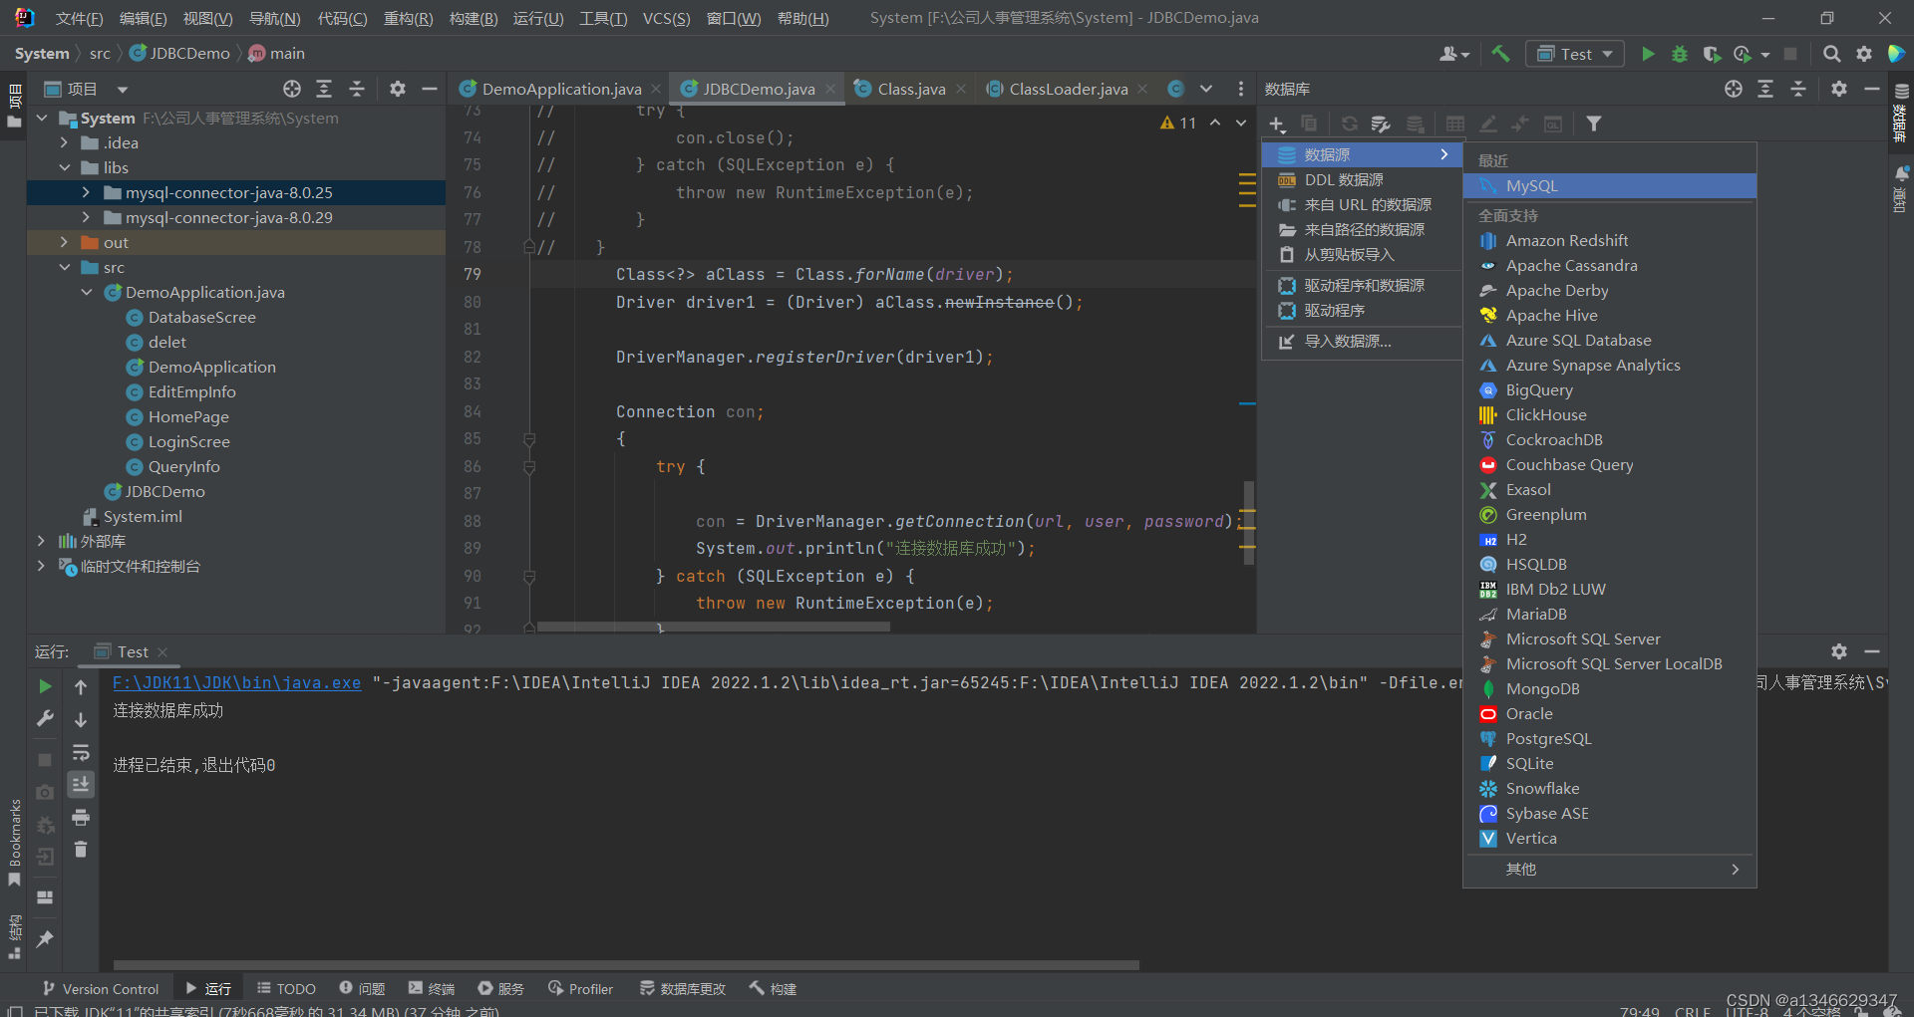Screen dimensions: 1914x1017
Task: Collapse the libs folder
Action: click(64, 167)
